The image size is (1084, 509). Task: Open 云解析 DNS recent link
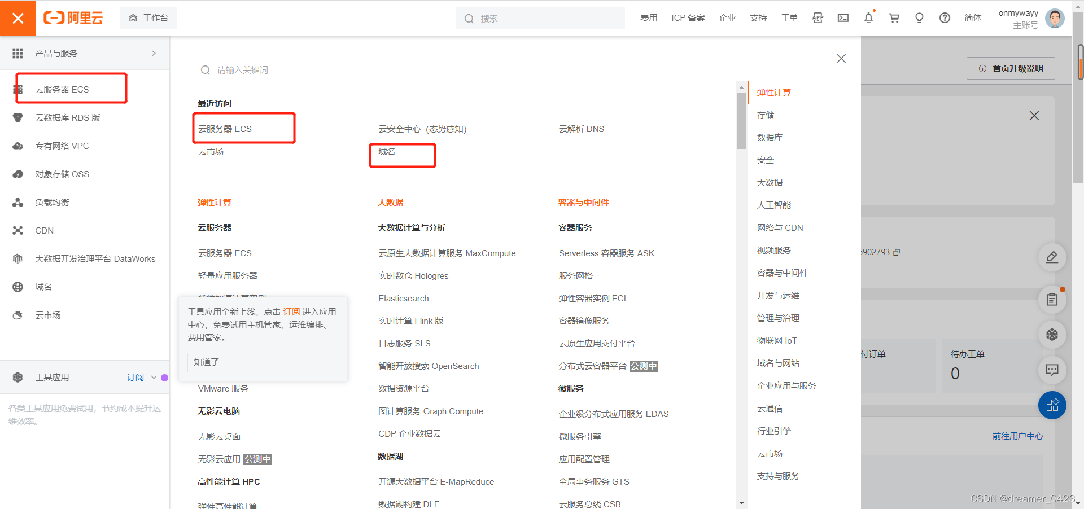tap(582, 129)
